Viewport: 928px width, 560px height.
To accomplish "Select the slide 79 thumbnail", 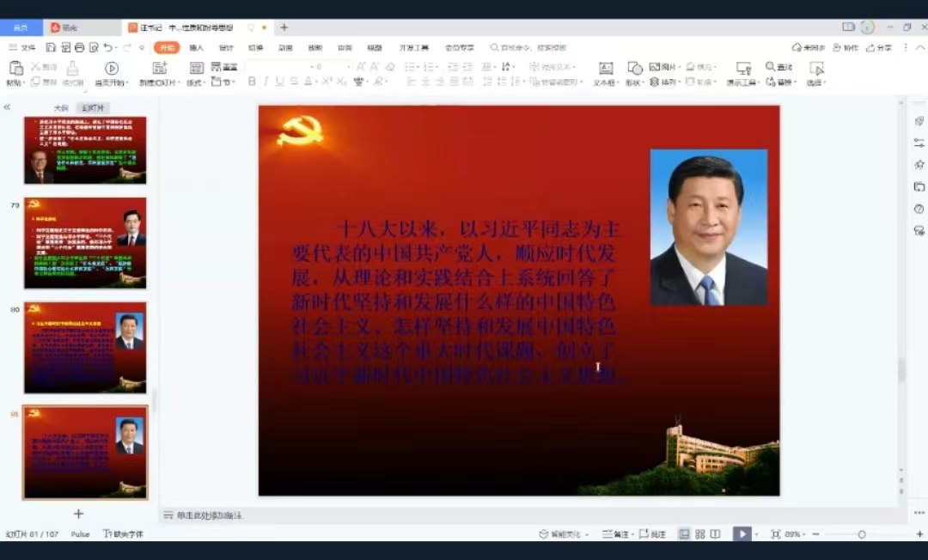I will [85, 243].
